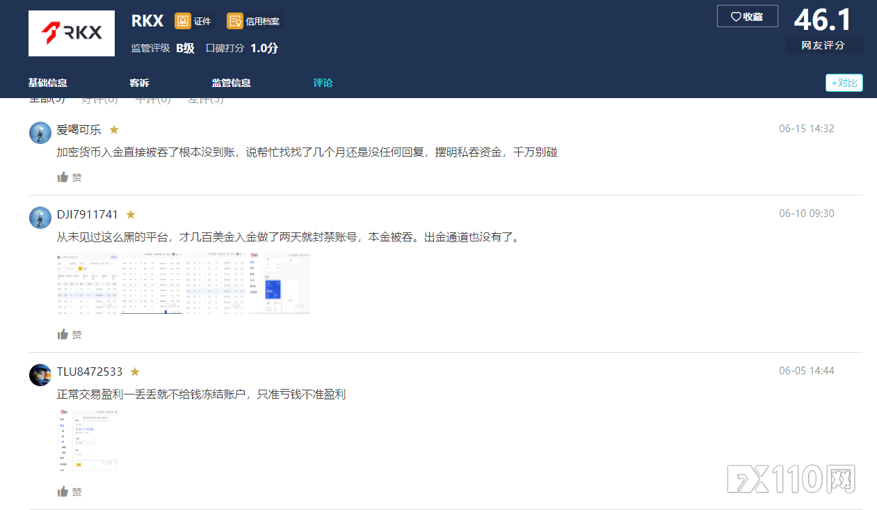Click the RKX broker logo

coord(72,33)
